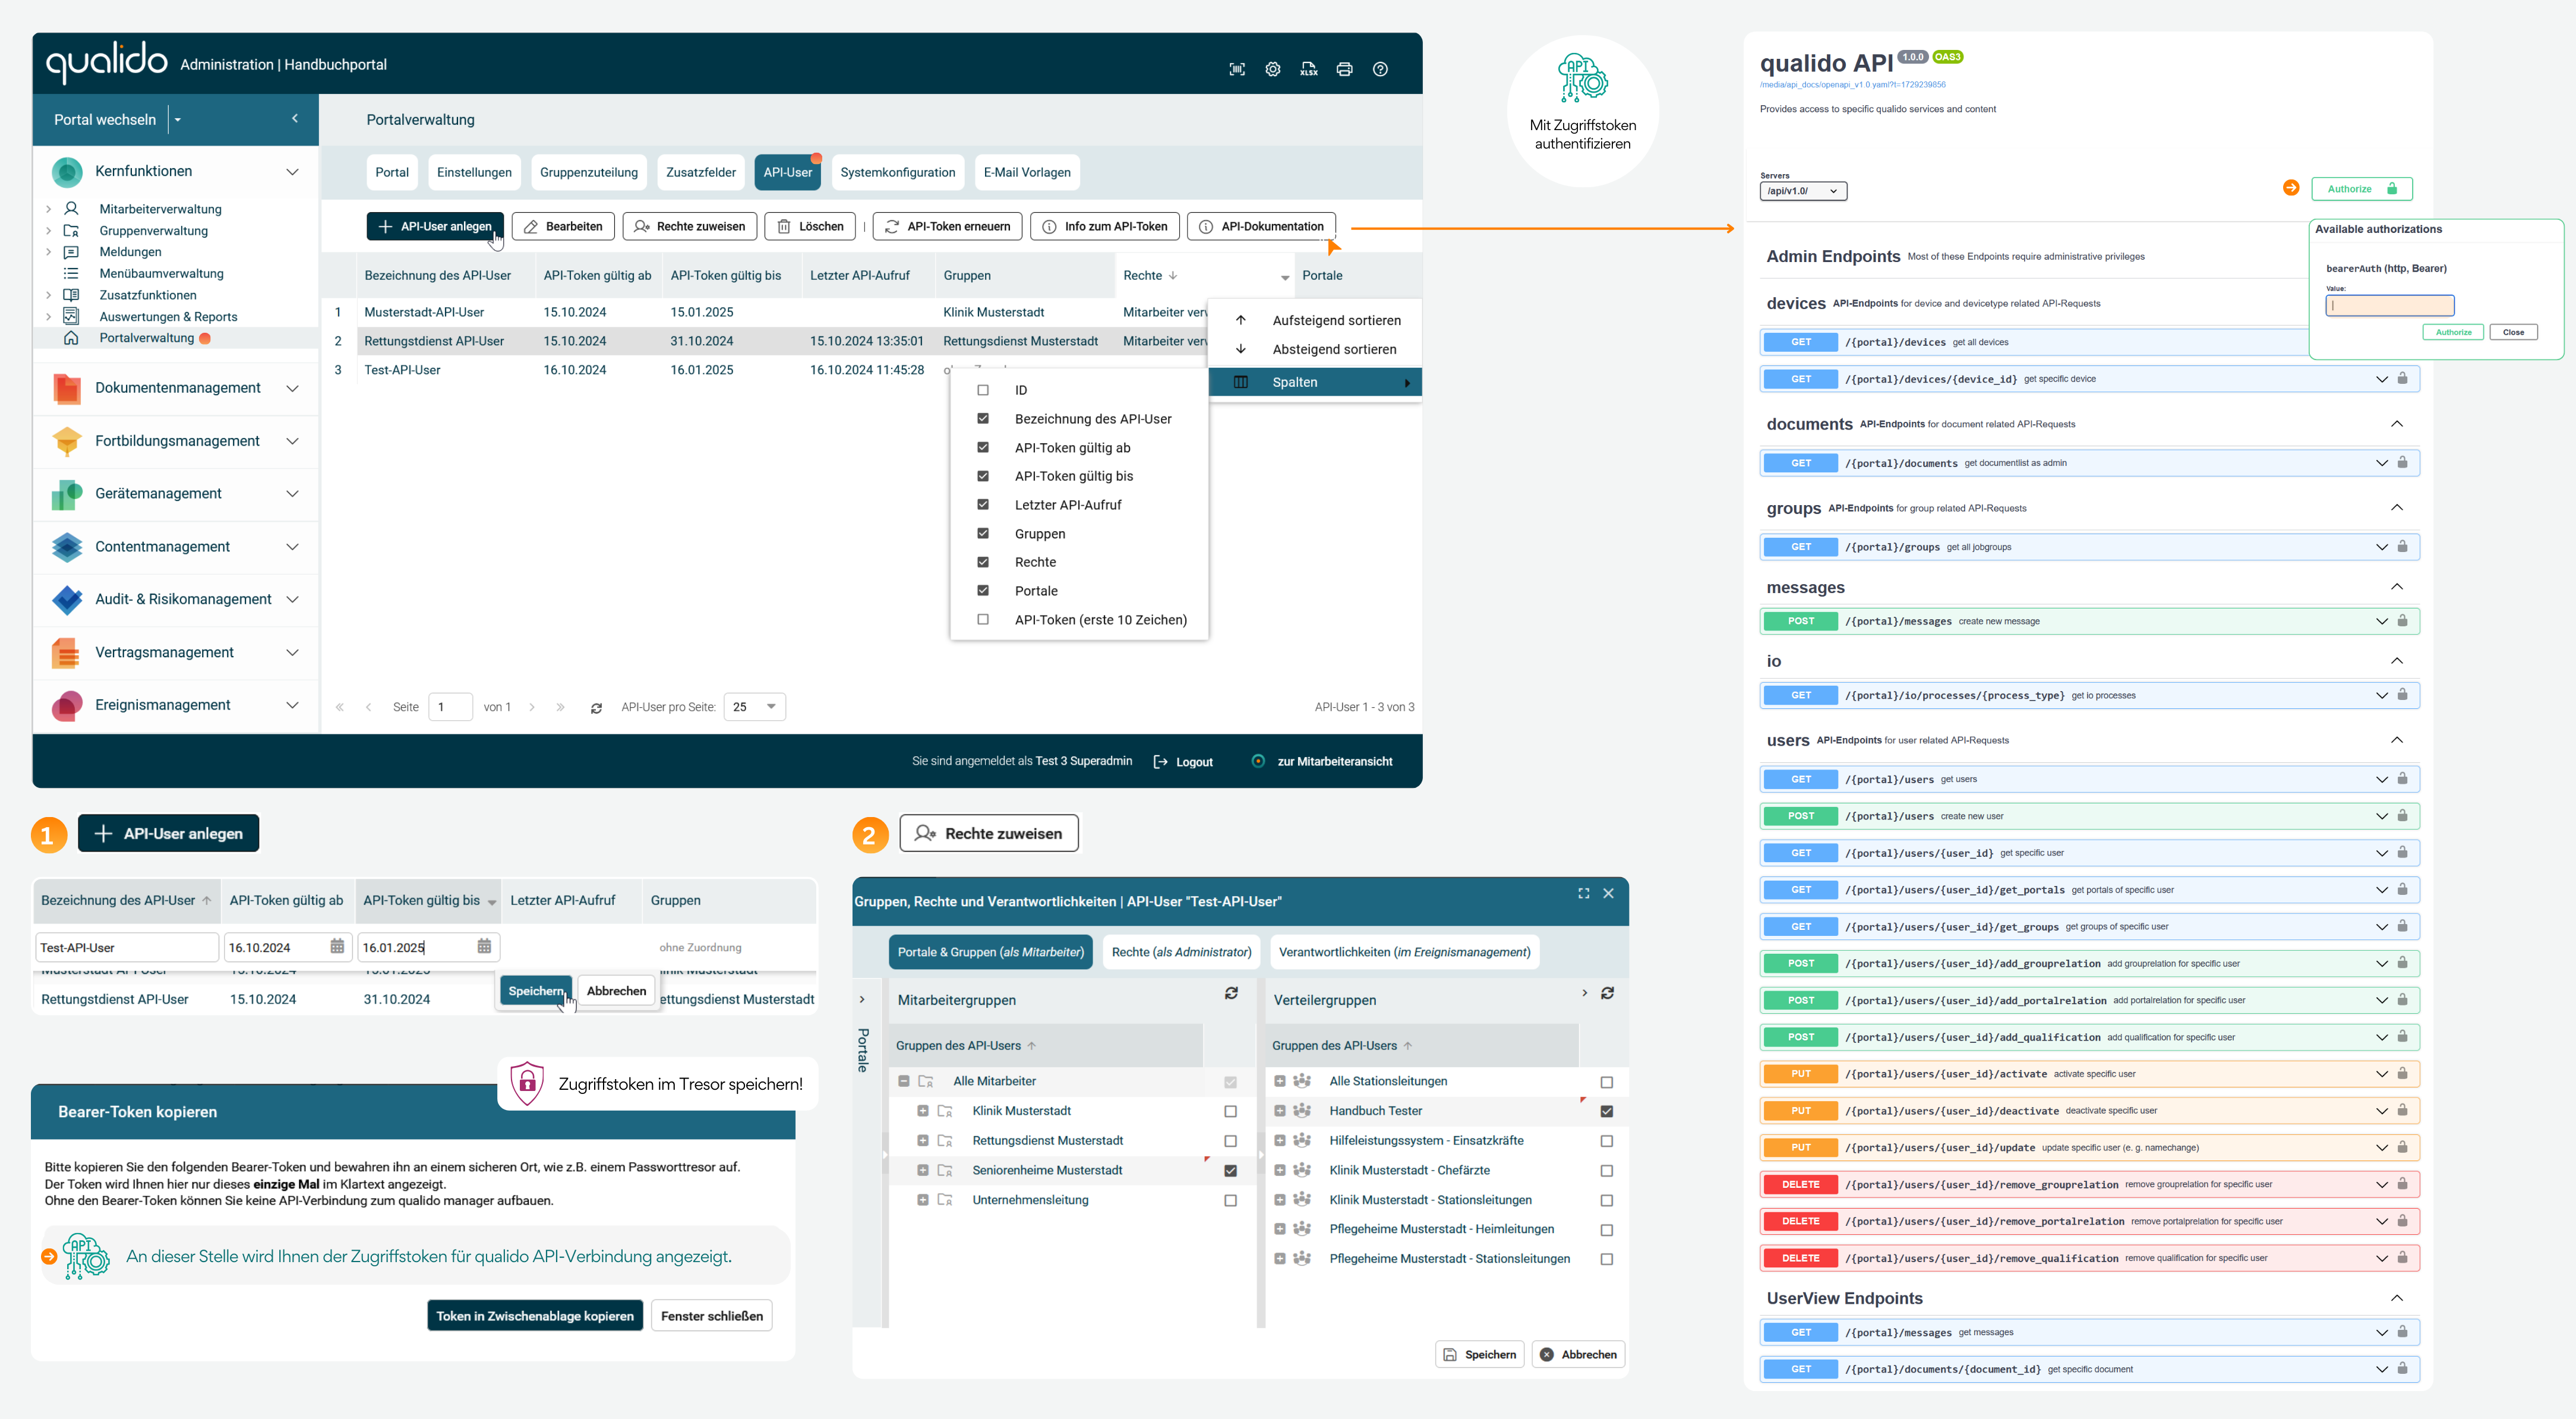The width and height of the screenshot is (2576, 1419).
Task: Collapse sidebar with the left chevron icon
Action: pos(295,119)
